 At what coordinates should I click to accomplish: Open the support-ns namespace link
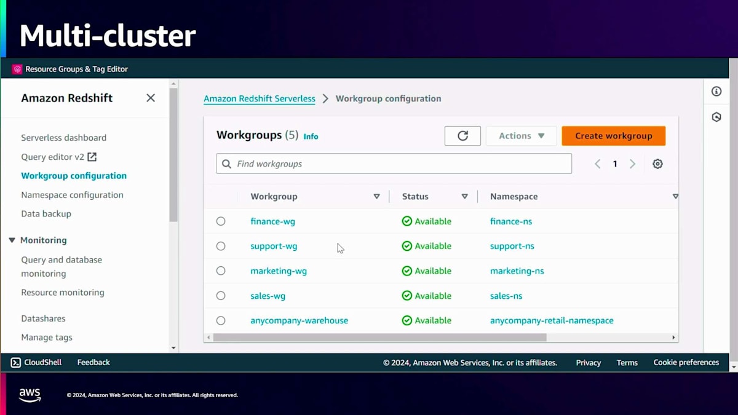512,246
